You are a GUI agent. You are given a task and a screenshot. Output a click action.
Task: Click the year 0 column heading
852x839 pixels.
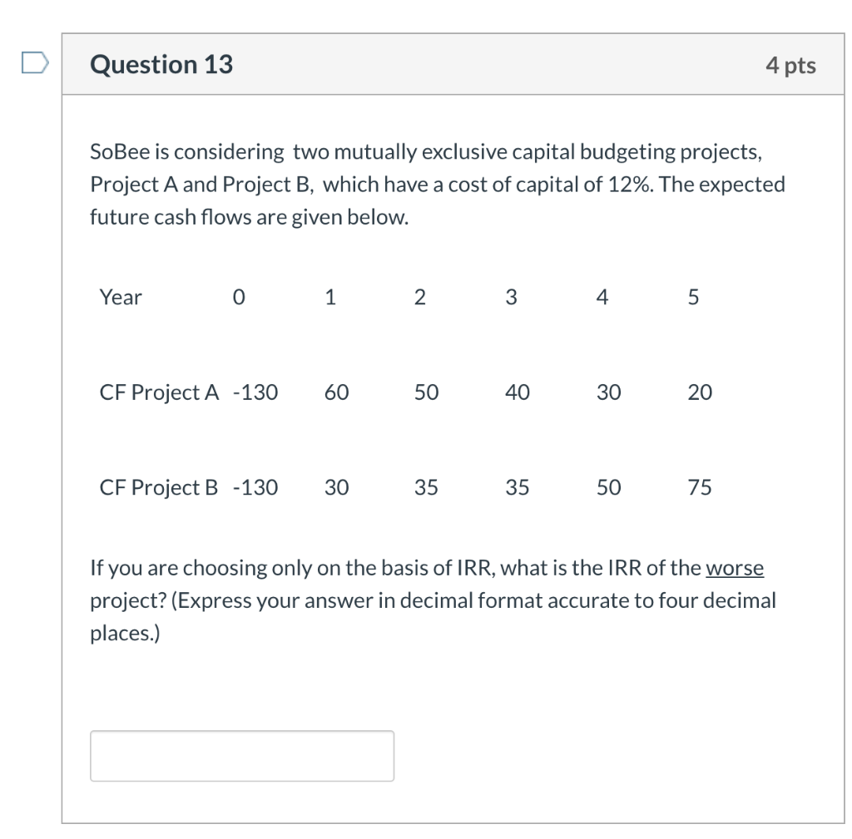pos(239,297)
